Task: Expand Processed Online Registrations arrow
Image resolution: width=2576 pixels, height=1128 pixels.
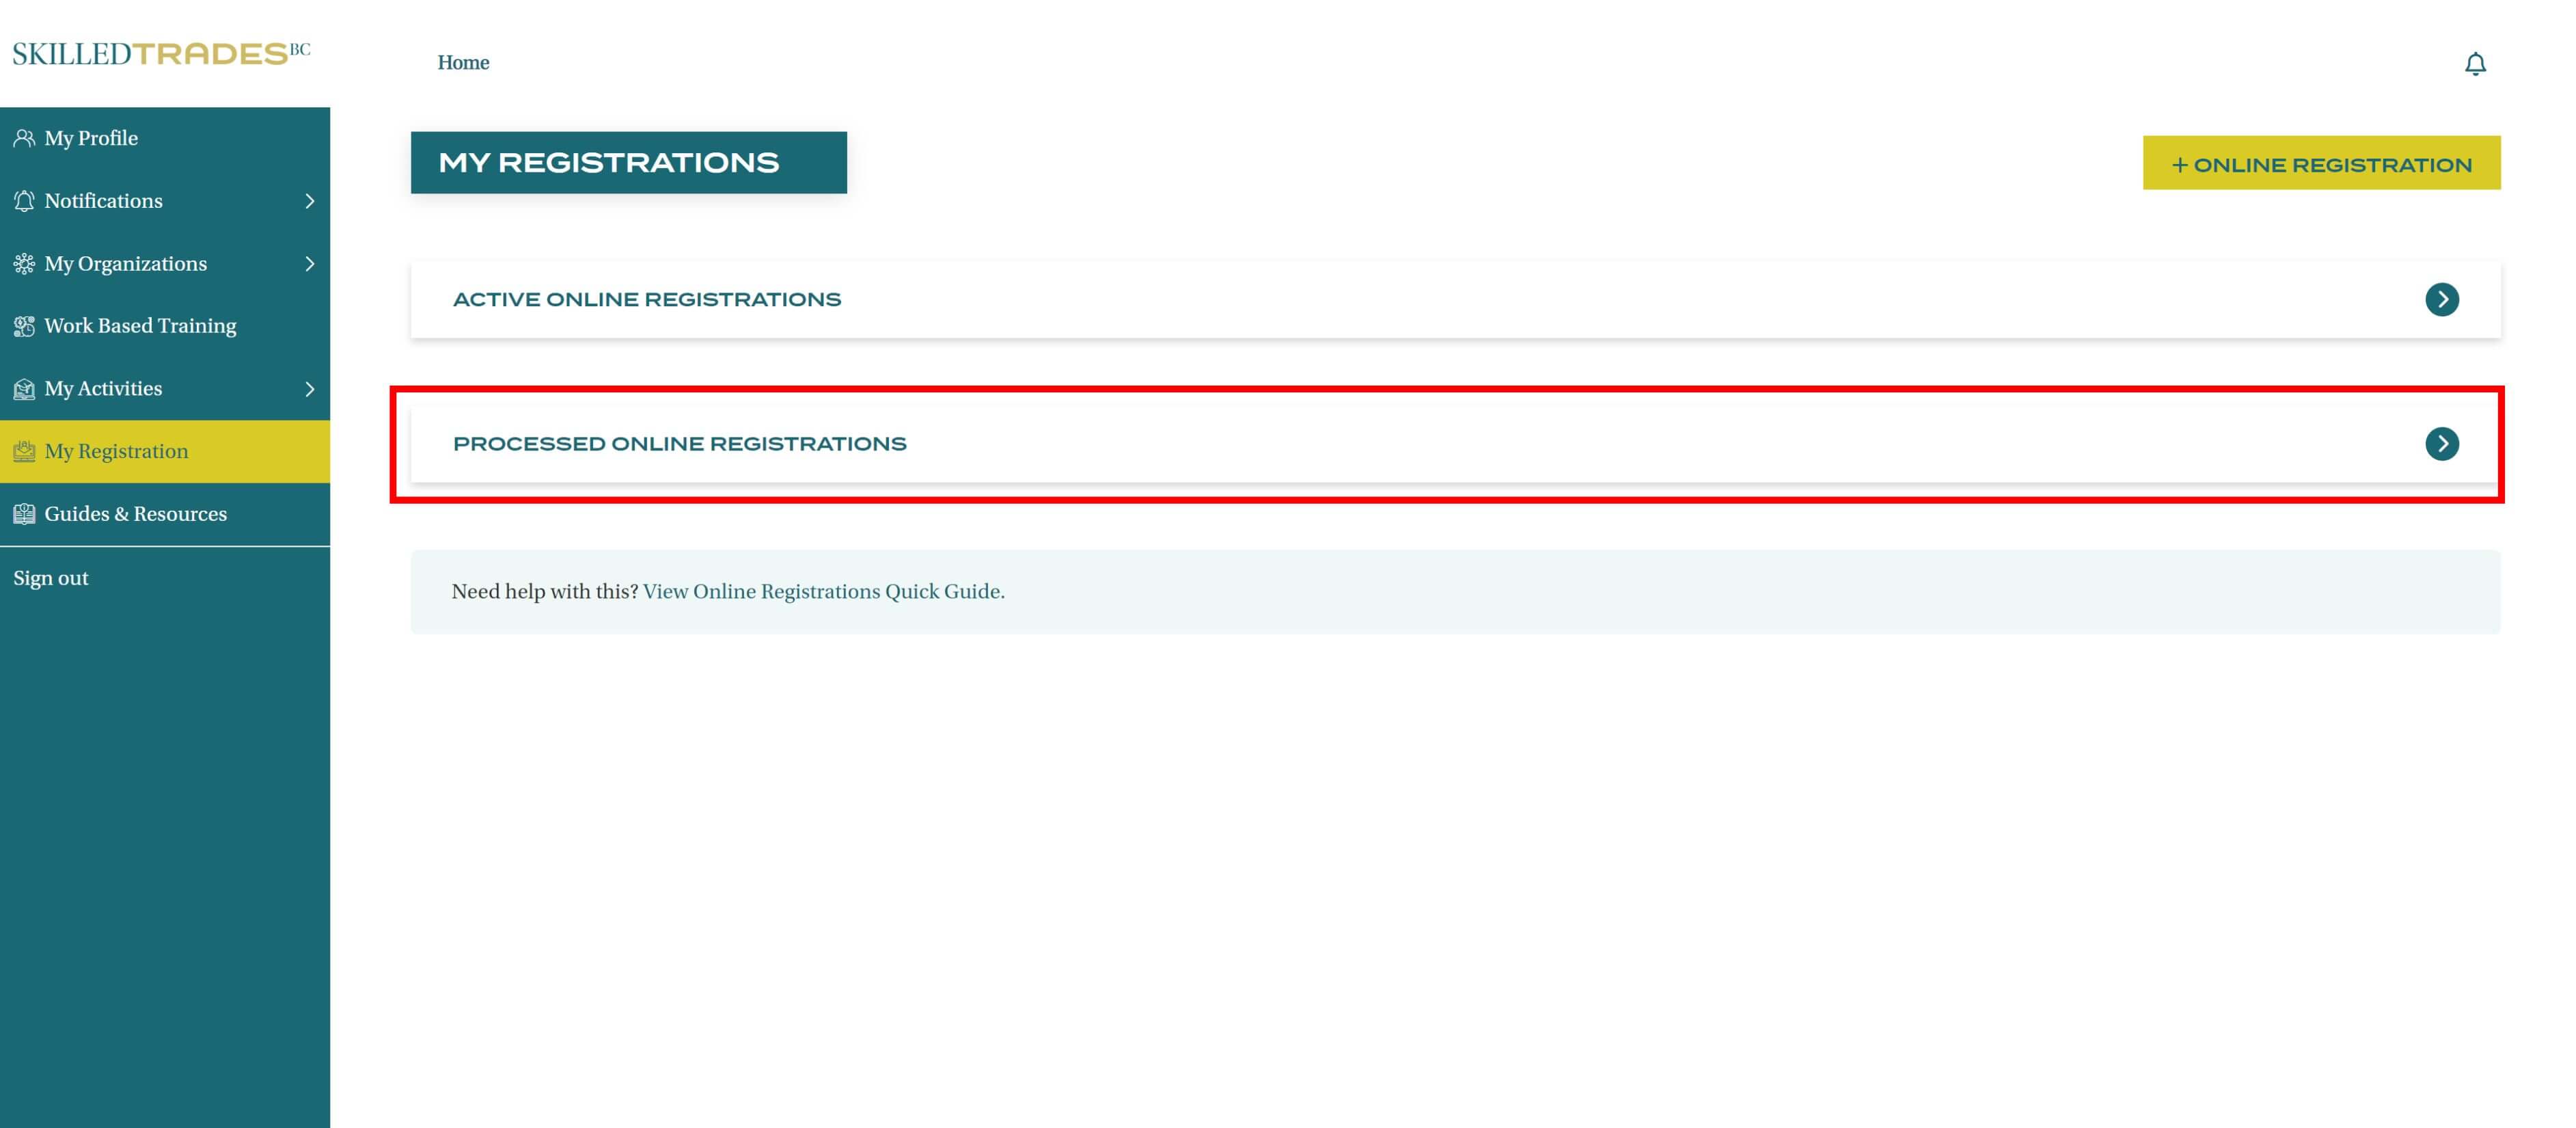Action: tap(2441, 444)
